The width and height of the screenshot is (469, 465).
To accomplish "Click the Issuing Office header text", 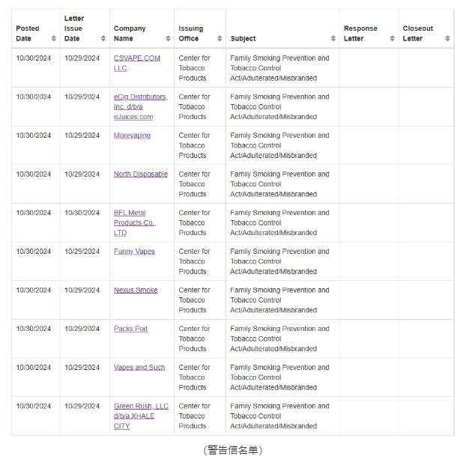I will click(x=191, y=34).
